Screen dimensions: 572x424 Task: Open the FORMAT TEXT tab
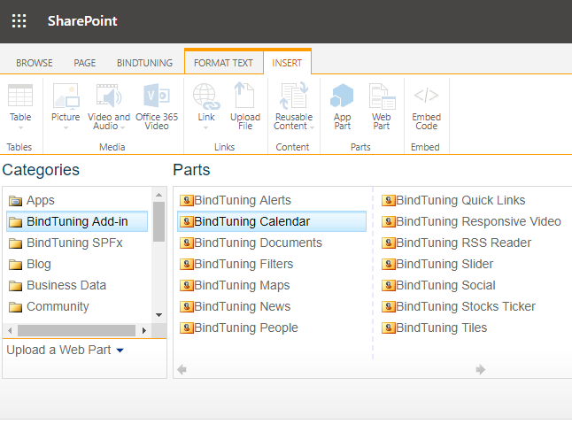(223, 63)
